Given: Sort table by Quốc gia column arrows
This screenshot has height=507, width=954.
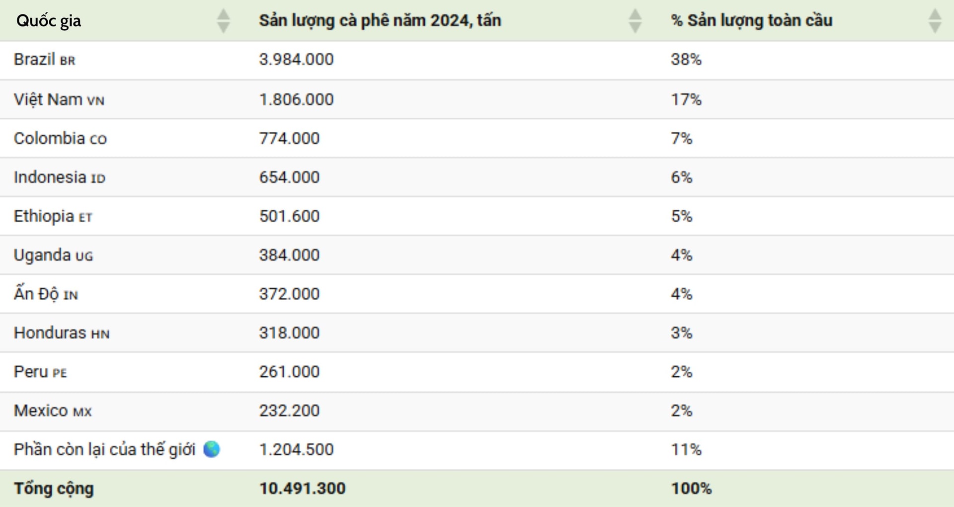Looking at the screenshot, I should point(224,21).
